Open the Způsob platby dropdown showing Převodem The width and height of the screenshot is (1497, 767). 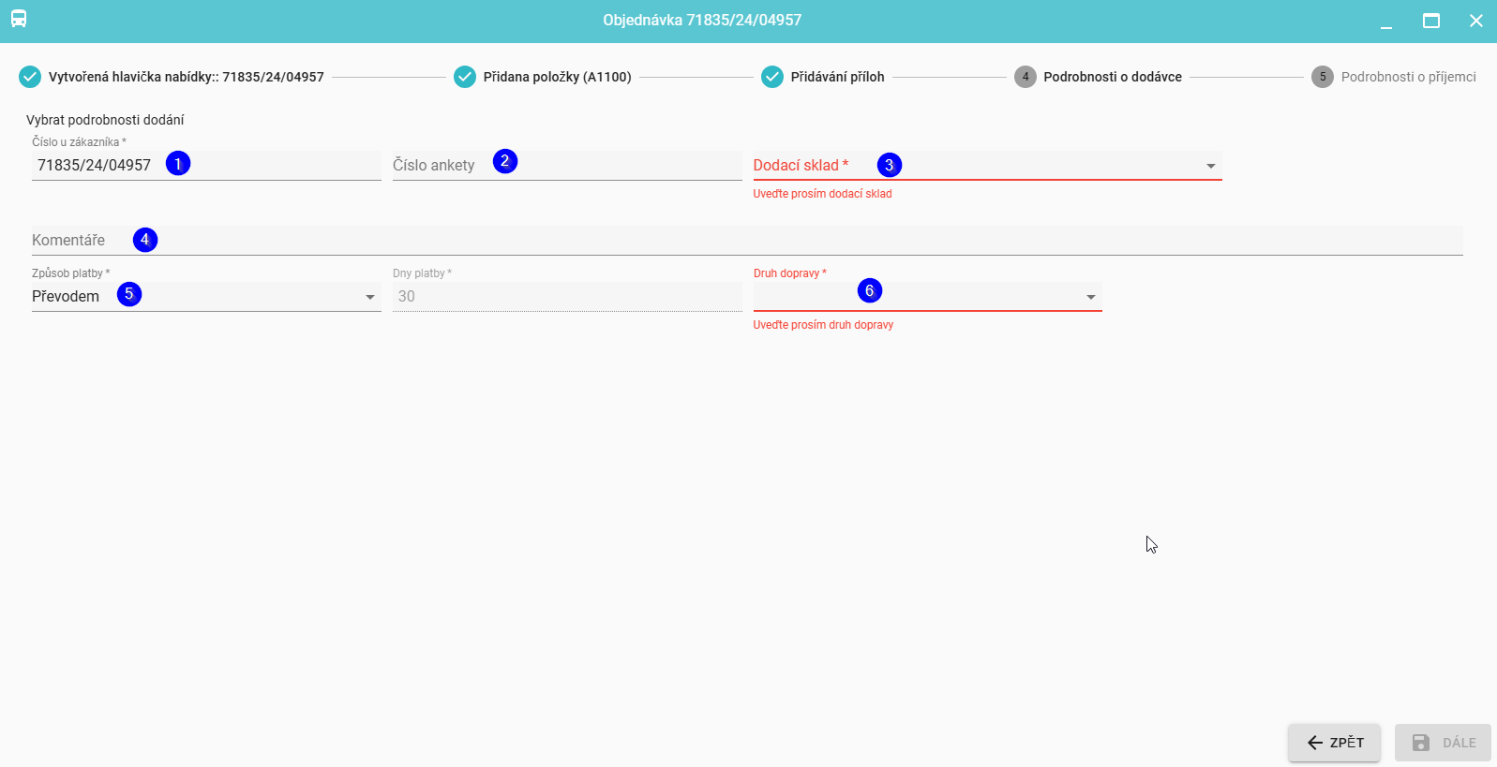point(205,297)
